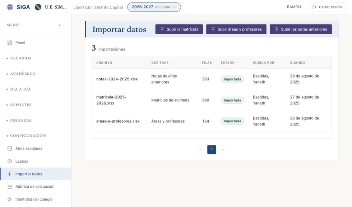Screen dimensions: 352x207
Task: Click the Importada badge for areas-y-profesores.xlsx
Action: (x=232, y=121)
